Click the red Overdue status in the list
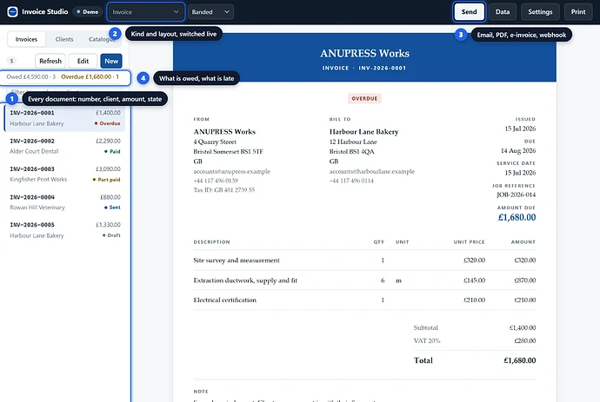The height and width of the screenshot is (402, 600). click(x=108, y=123)
